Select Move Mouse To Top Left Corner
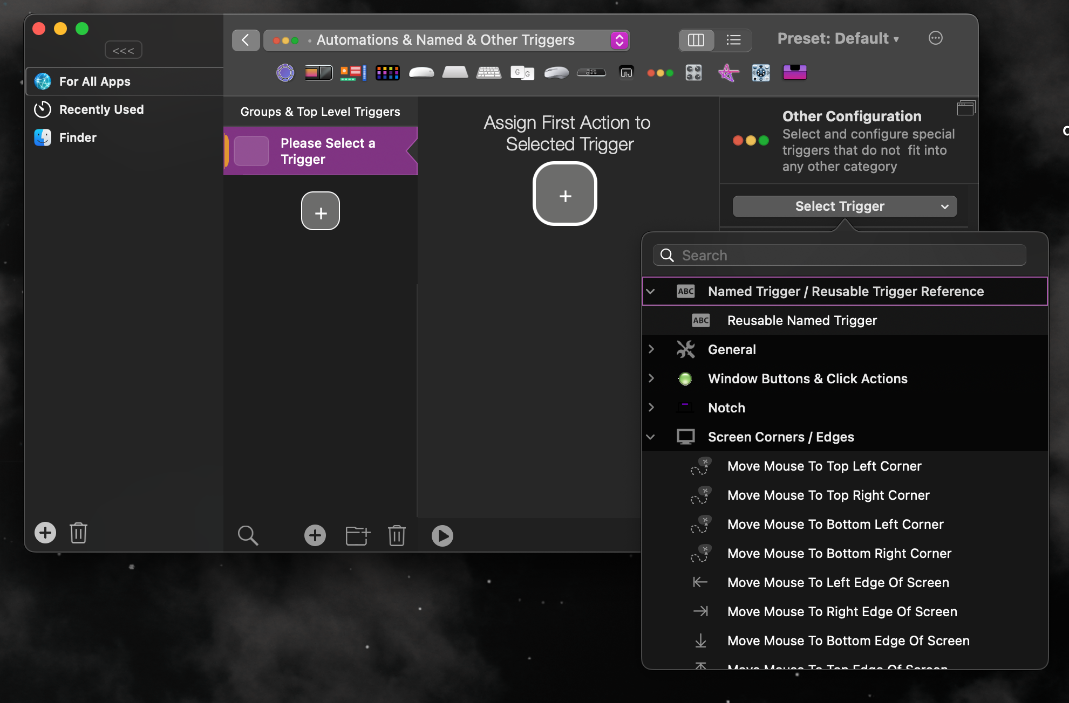 (824, 465)
